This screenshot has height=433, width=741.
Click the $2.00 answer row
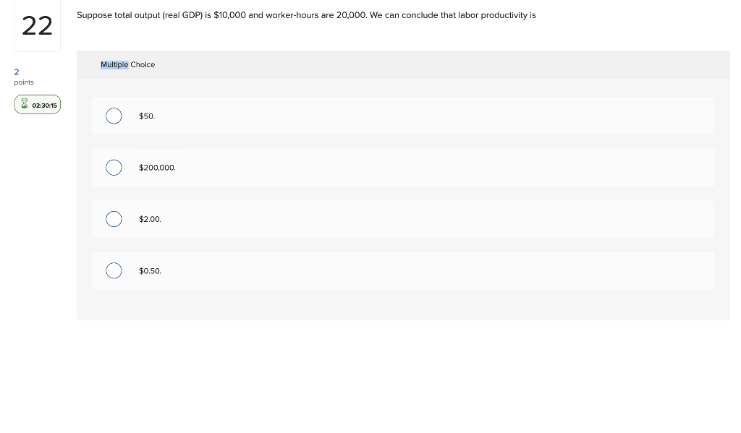click(403, 219)
